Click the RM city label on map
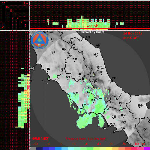Screen dimensions: 150x150 pos(76,93)
